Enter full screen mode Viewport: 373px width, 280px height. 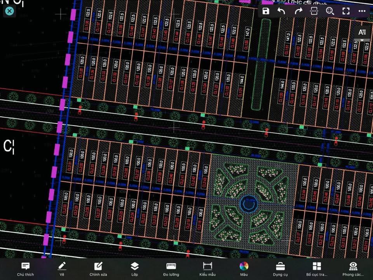[346, 11]
